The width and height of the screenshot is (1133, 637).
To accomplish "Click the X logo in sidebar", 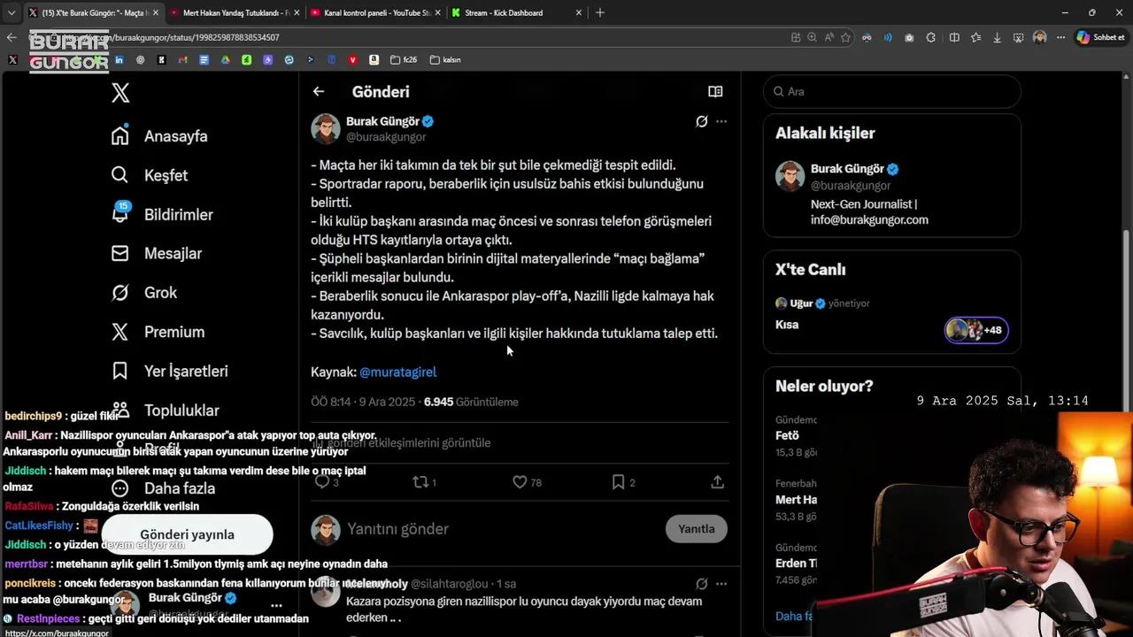I will click(x=120, y=93).
